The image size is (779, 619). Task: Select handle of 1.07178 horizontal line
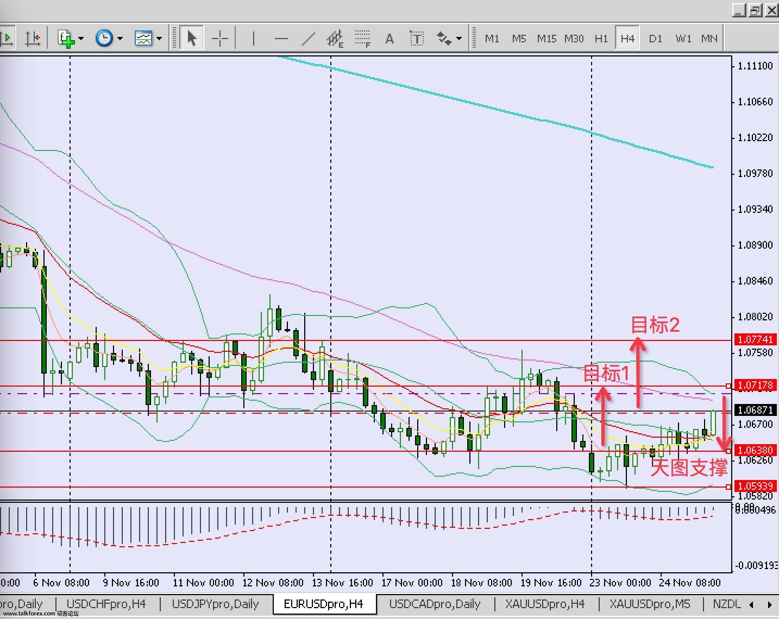coord(728,386)
